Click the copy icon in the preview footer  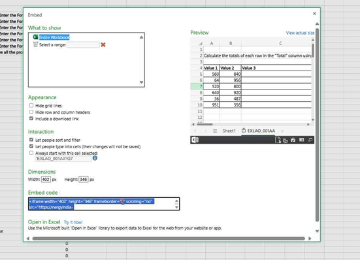click(x=286, y=140)
